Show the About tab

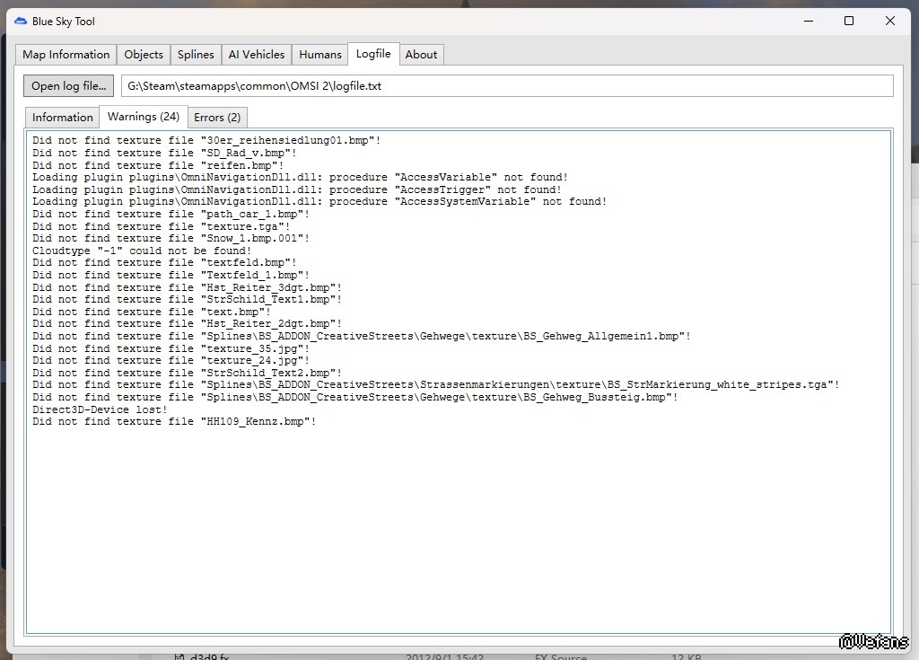point(421,55)
